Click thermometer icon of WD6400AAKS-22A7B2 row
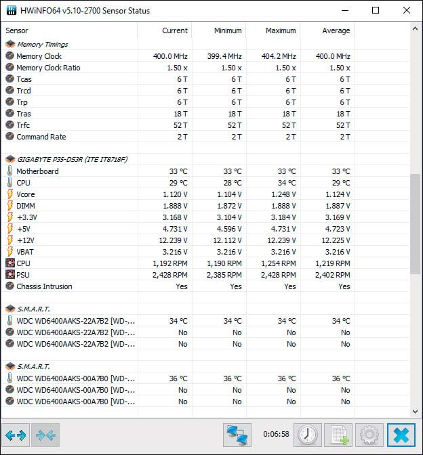This screenshot has height=455, width=423. click(10, 321)
